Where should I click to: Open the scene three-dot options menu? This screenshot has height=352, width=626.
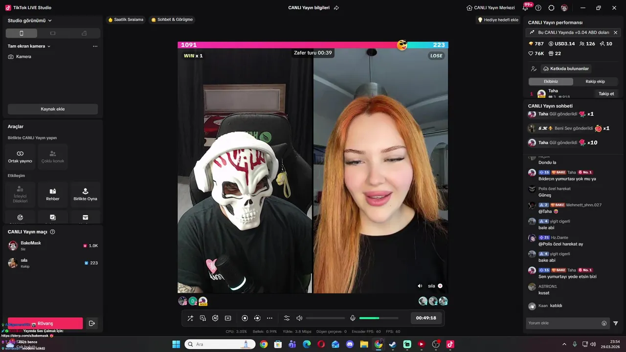[95, 46]
